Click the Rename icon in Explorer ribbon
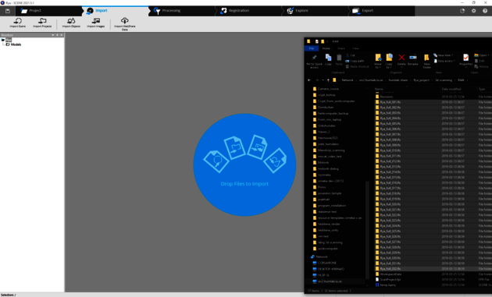Viewport: 492px width, 297px height. (x=412, y=59)
